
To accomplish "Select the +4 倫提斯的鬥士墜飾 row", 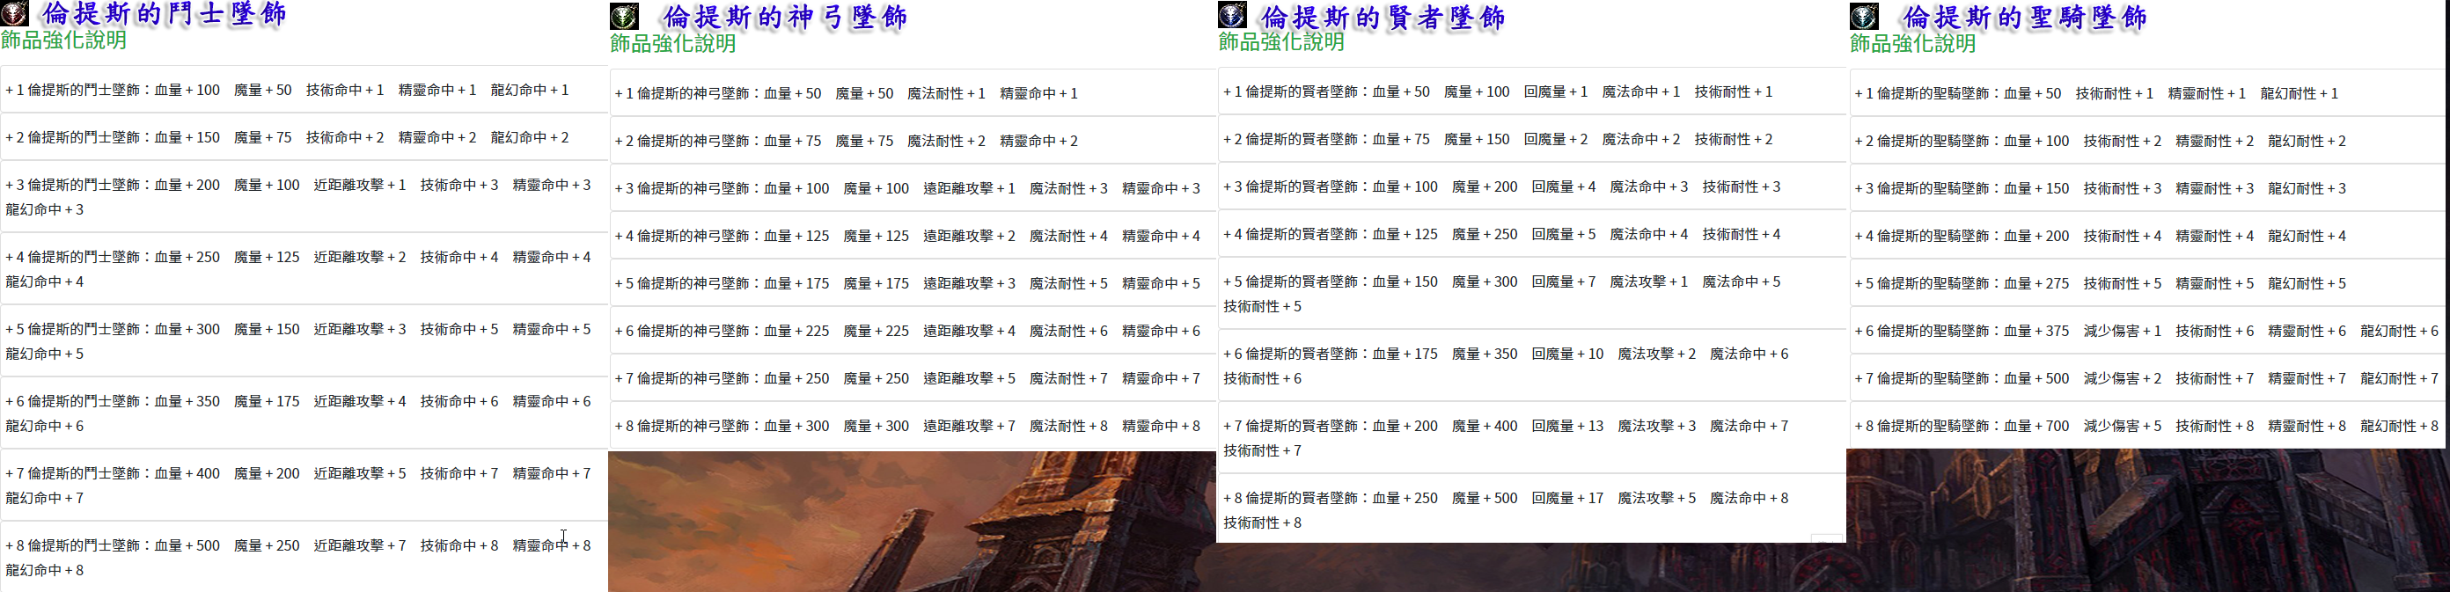I will (x=304, y=269).
